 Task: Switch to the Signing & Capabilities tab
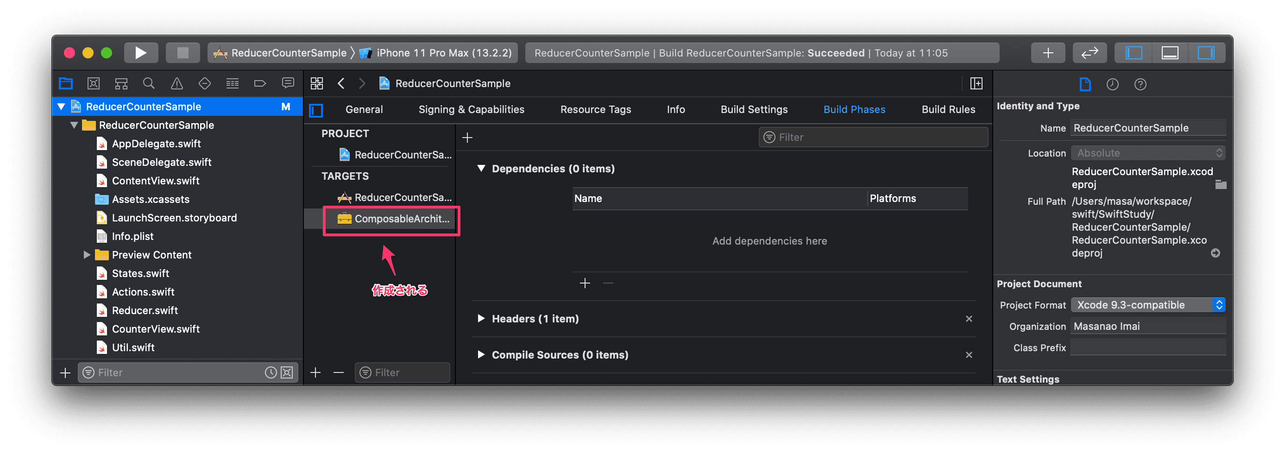tap(471, 109)
